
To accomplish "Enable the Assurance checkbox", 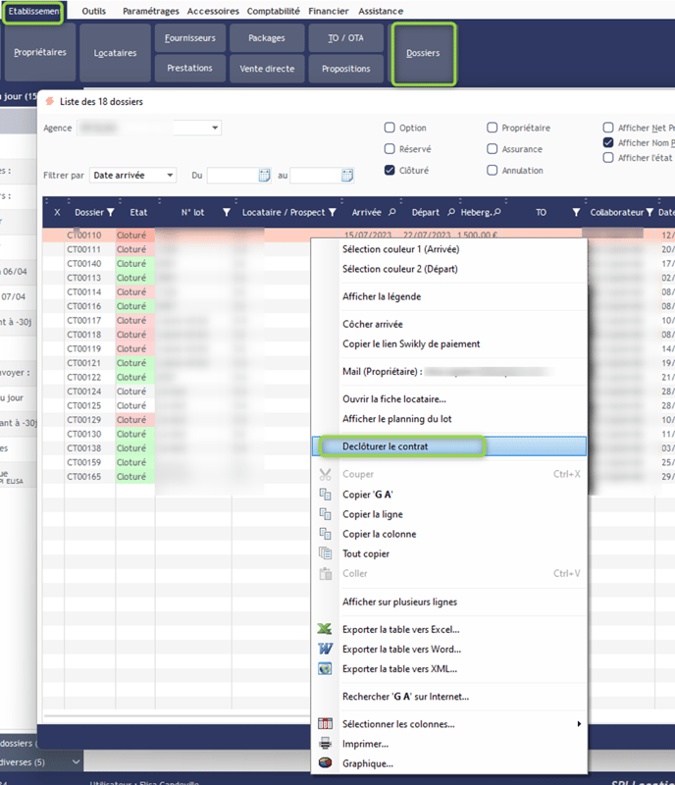I will (492, 149).
